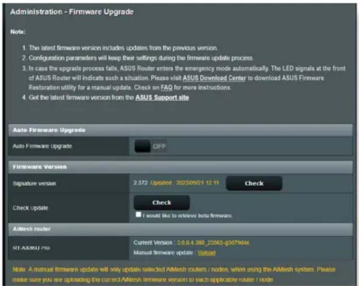359x286 pixels.
Task: Click the Check Update label
Action: (30, 208)
